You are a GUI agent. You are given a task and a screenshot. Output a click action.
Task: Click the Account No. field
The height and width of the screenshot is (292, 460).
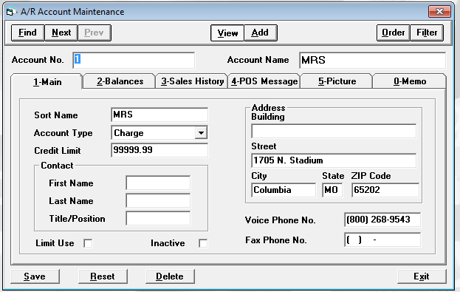[134, 60]
